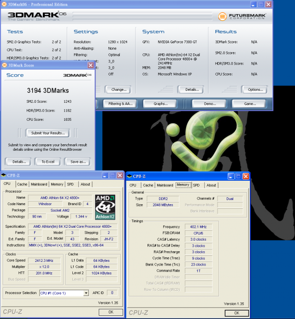Viewport: 295px width, 319px height.
Task: Click the memory Type DDR2 field
Action: pyautogui.click(x=163, y=199)
